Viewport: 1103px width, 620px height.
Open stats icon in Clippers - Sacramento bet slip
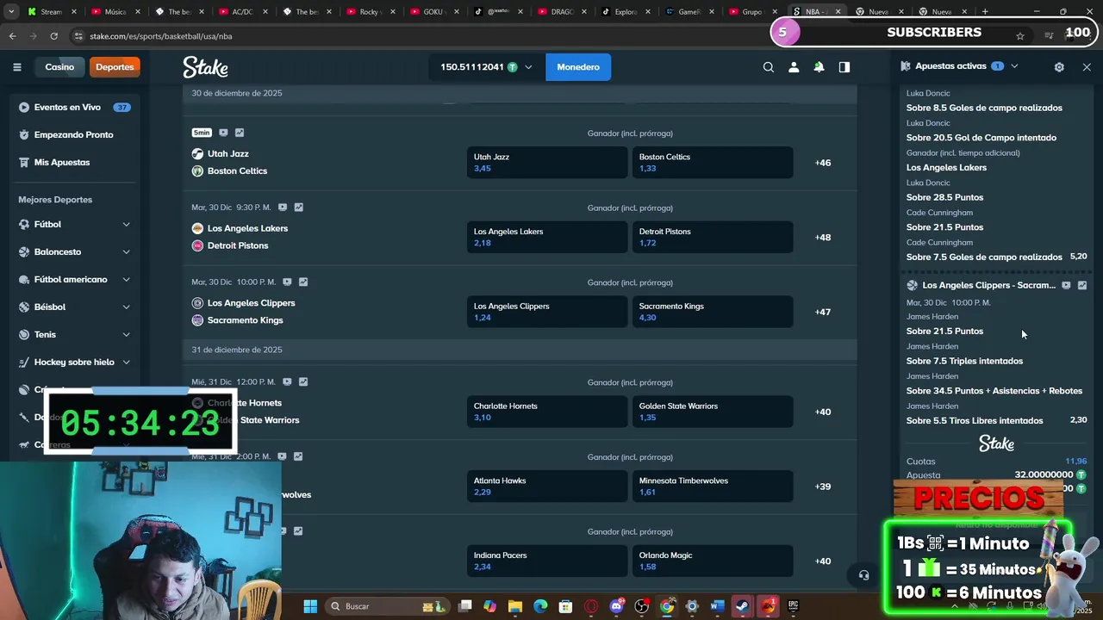point(1082,285)
